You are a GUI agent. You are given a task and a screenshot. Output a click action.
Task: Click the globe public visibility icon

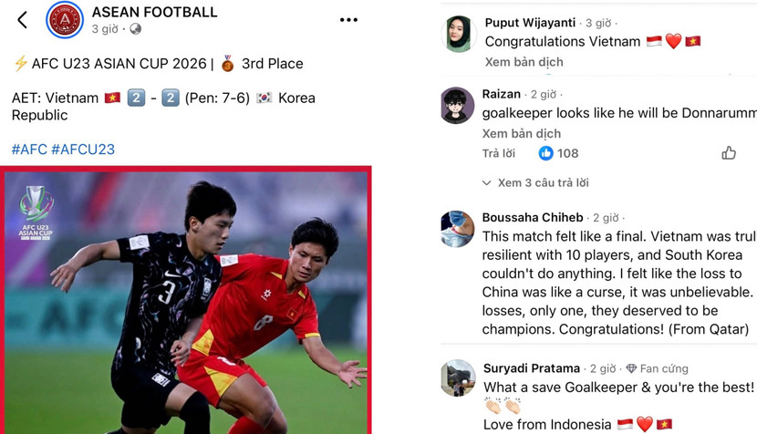tap(136, 29)
